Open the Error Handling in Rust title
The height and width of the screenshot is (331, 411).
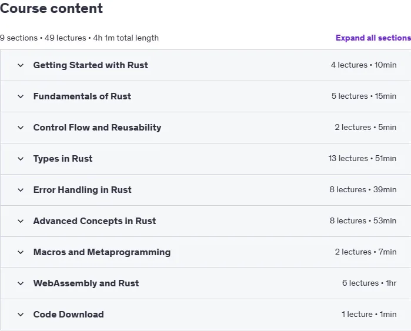82,190
